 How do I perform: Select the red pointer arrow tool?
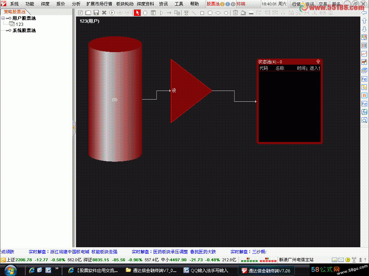pyautogui.click(x=137, y=13)
